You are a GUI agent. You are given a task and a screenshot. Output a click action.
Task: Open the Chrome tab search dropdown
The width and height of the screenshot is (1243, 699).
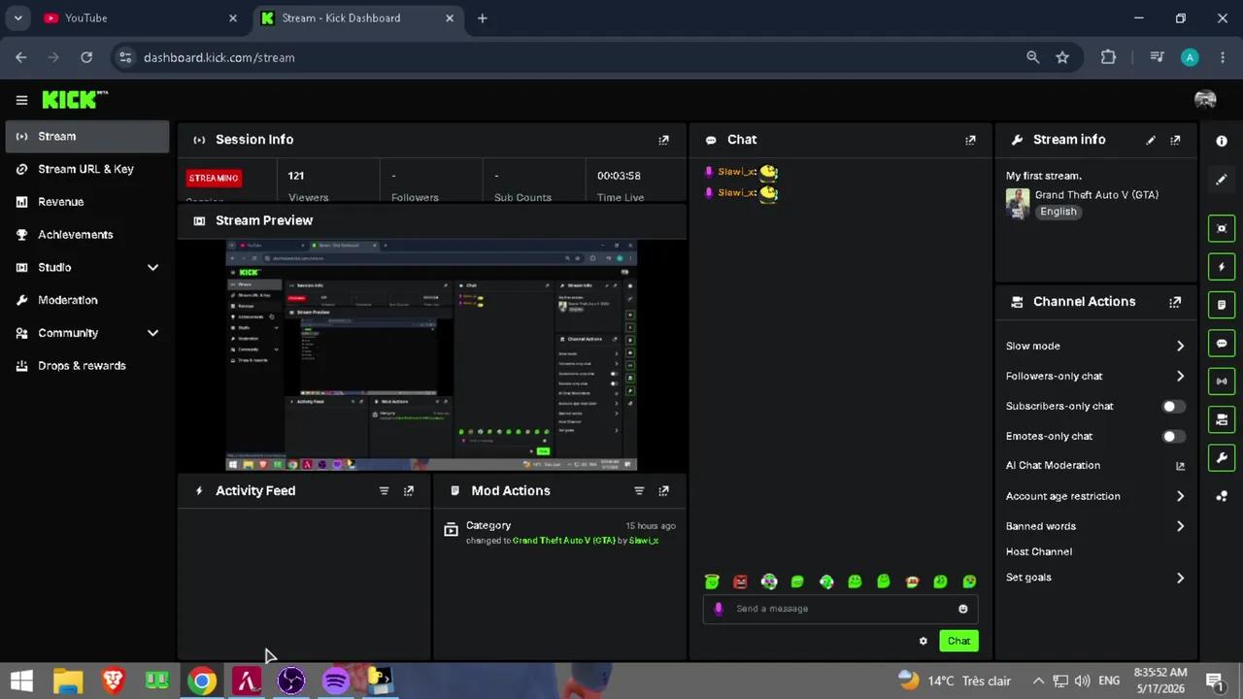coord(17,17)
